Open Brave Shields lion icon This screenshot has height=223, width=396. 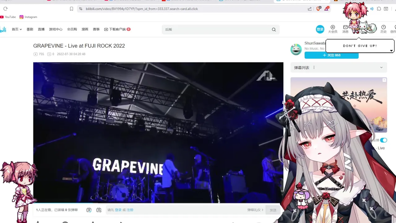(x=318, y=8)
